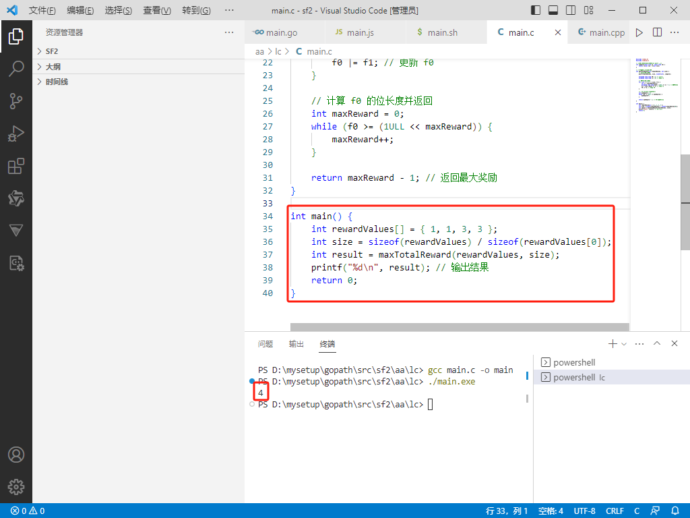
Task: Switch to the 输出 output panel tab
Action: point(296,344)
